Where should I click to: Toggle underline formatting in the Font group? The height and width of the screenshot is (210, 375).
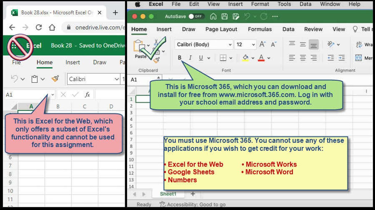coord(201,58)
